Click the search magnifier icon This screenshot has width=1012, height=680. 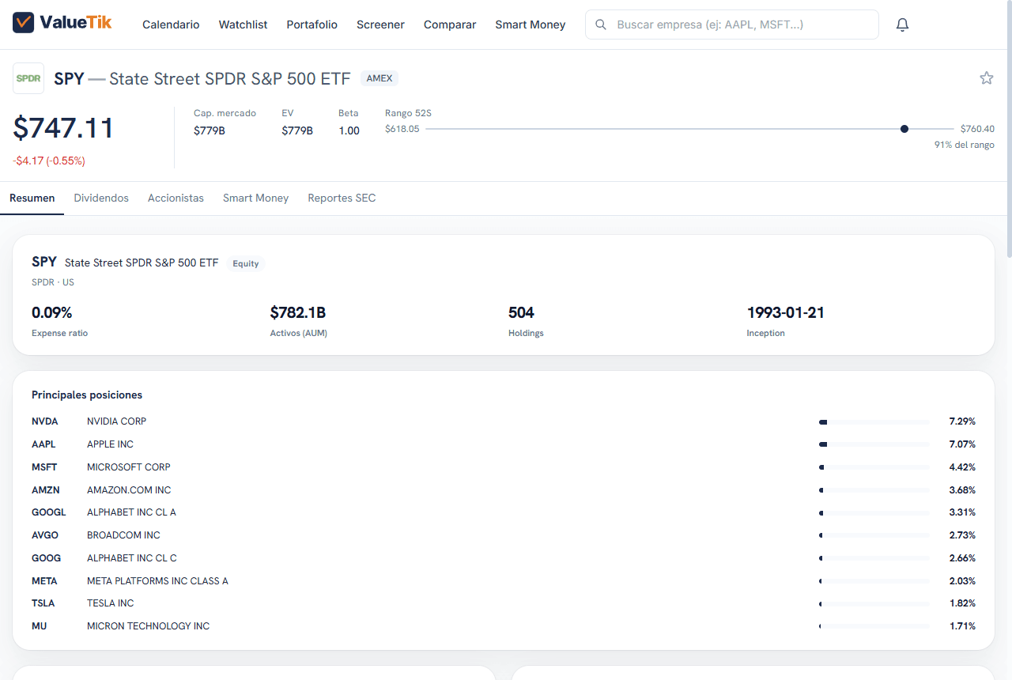pyautogui.click(x=602, y=25)
